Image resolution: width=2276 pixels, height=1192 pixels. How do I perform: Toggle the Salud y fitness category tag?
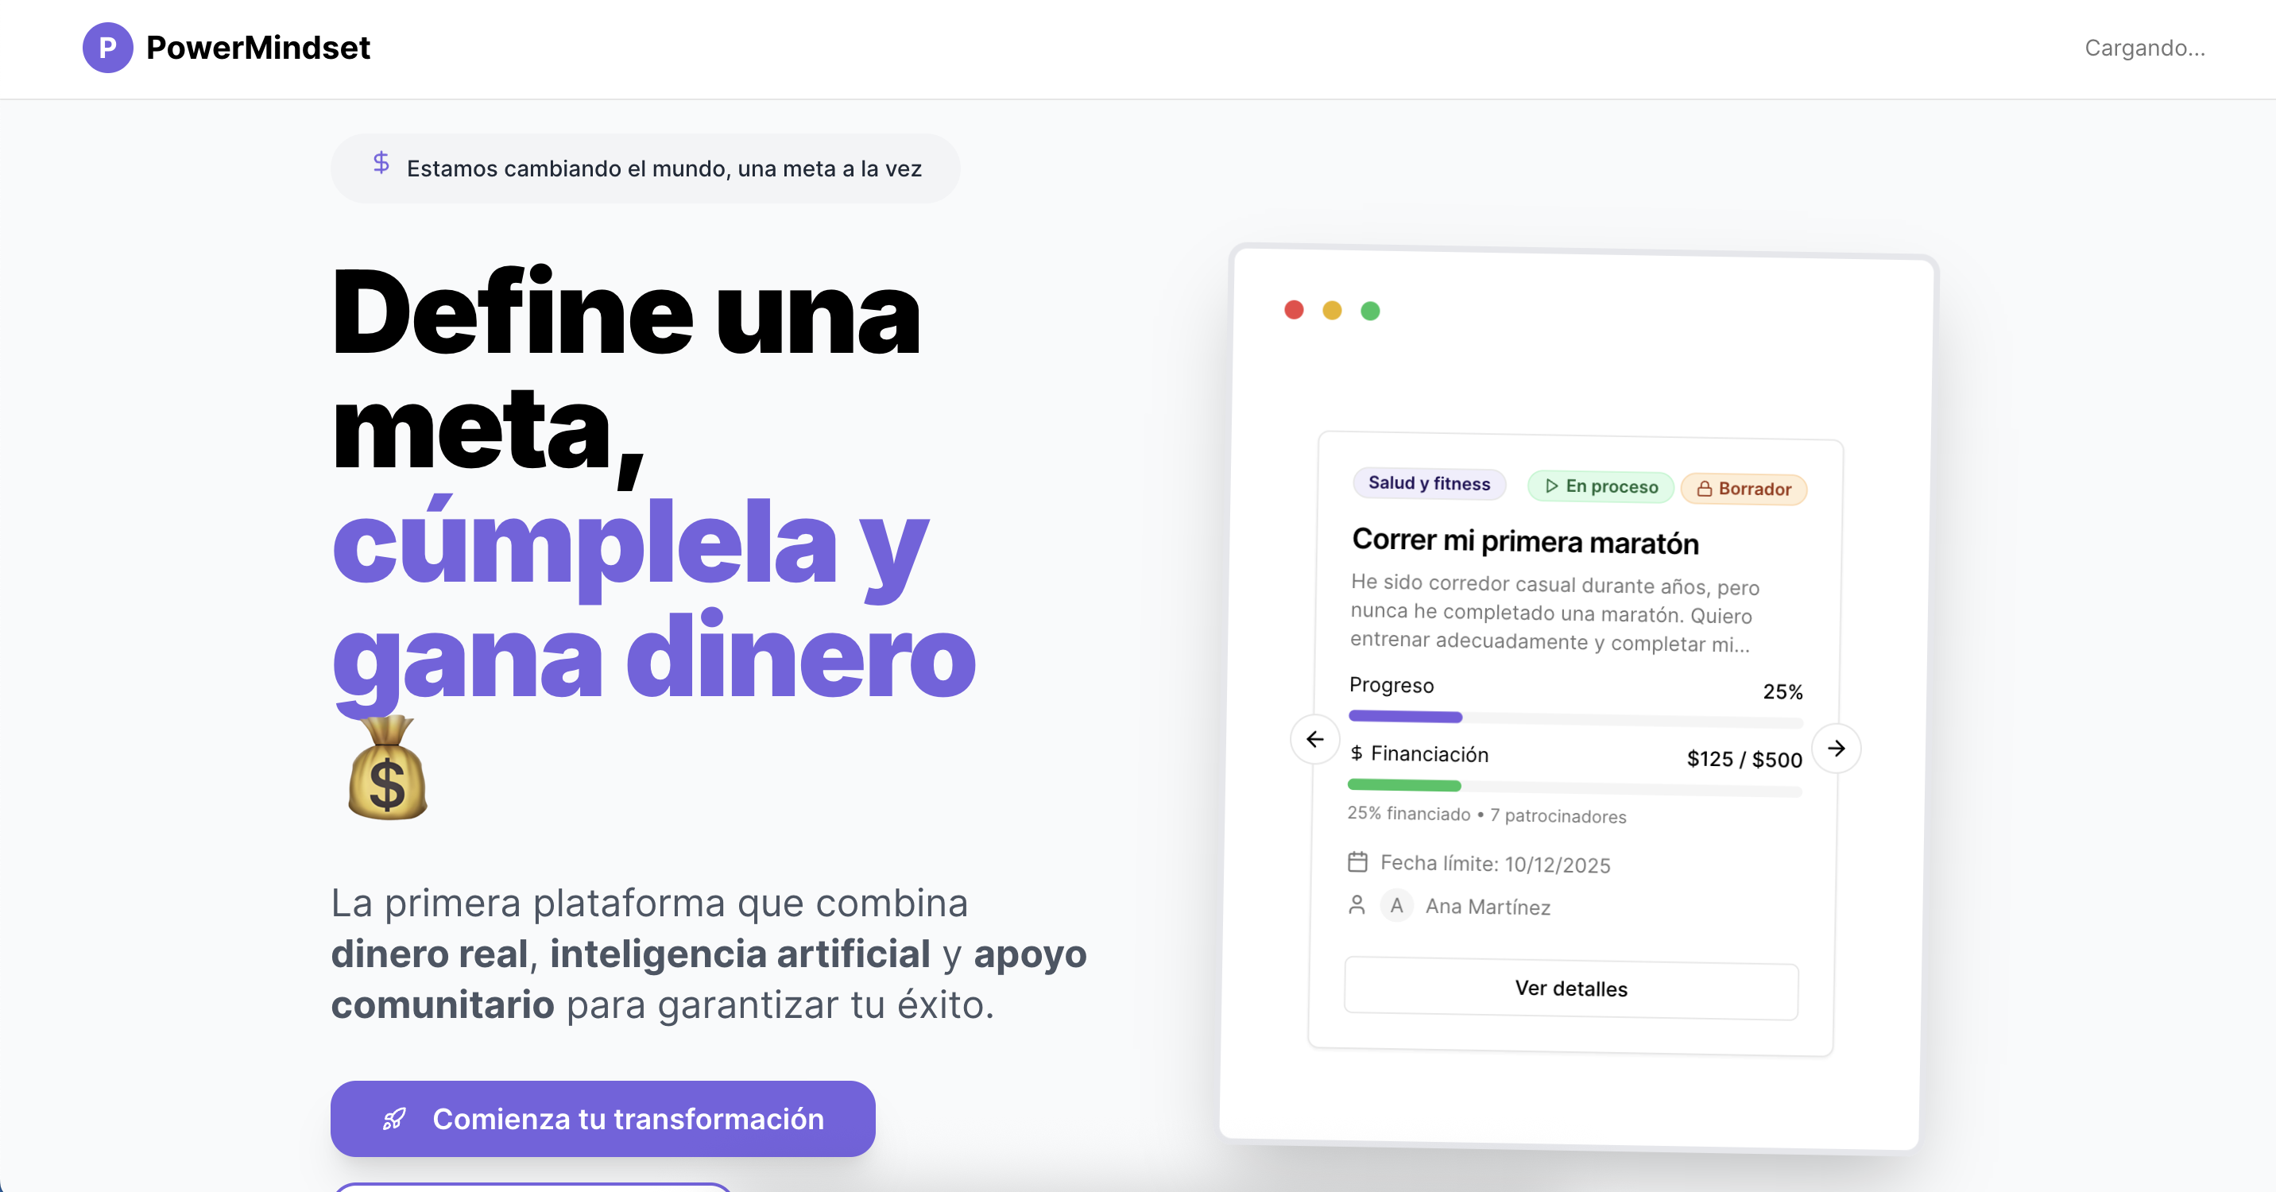pos(1429,483)
